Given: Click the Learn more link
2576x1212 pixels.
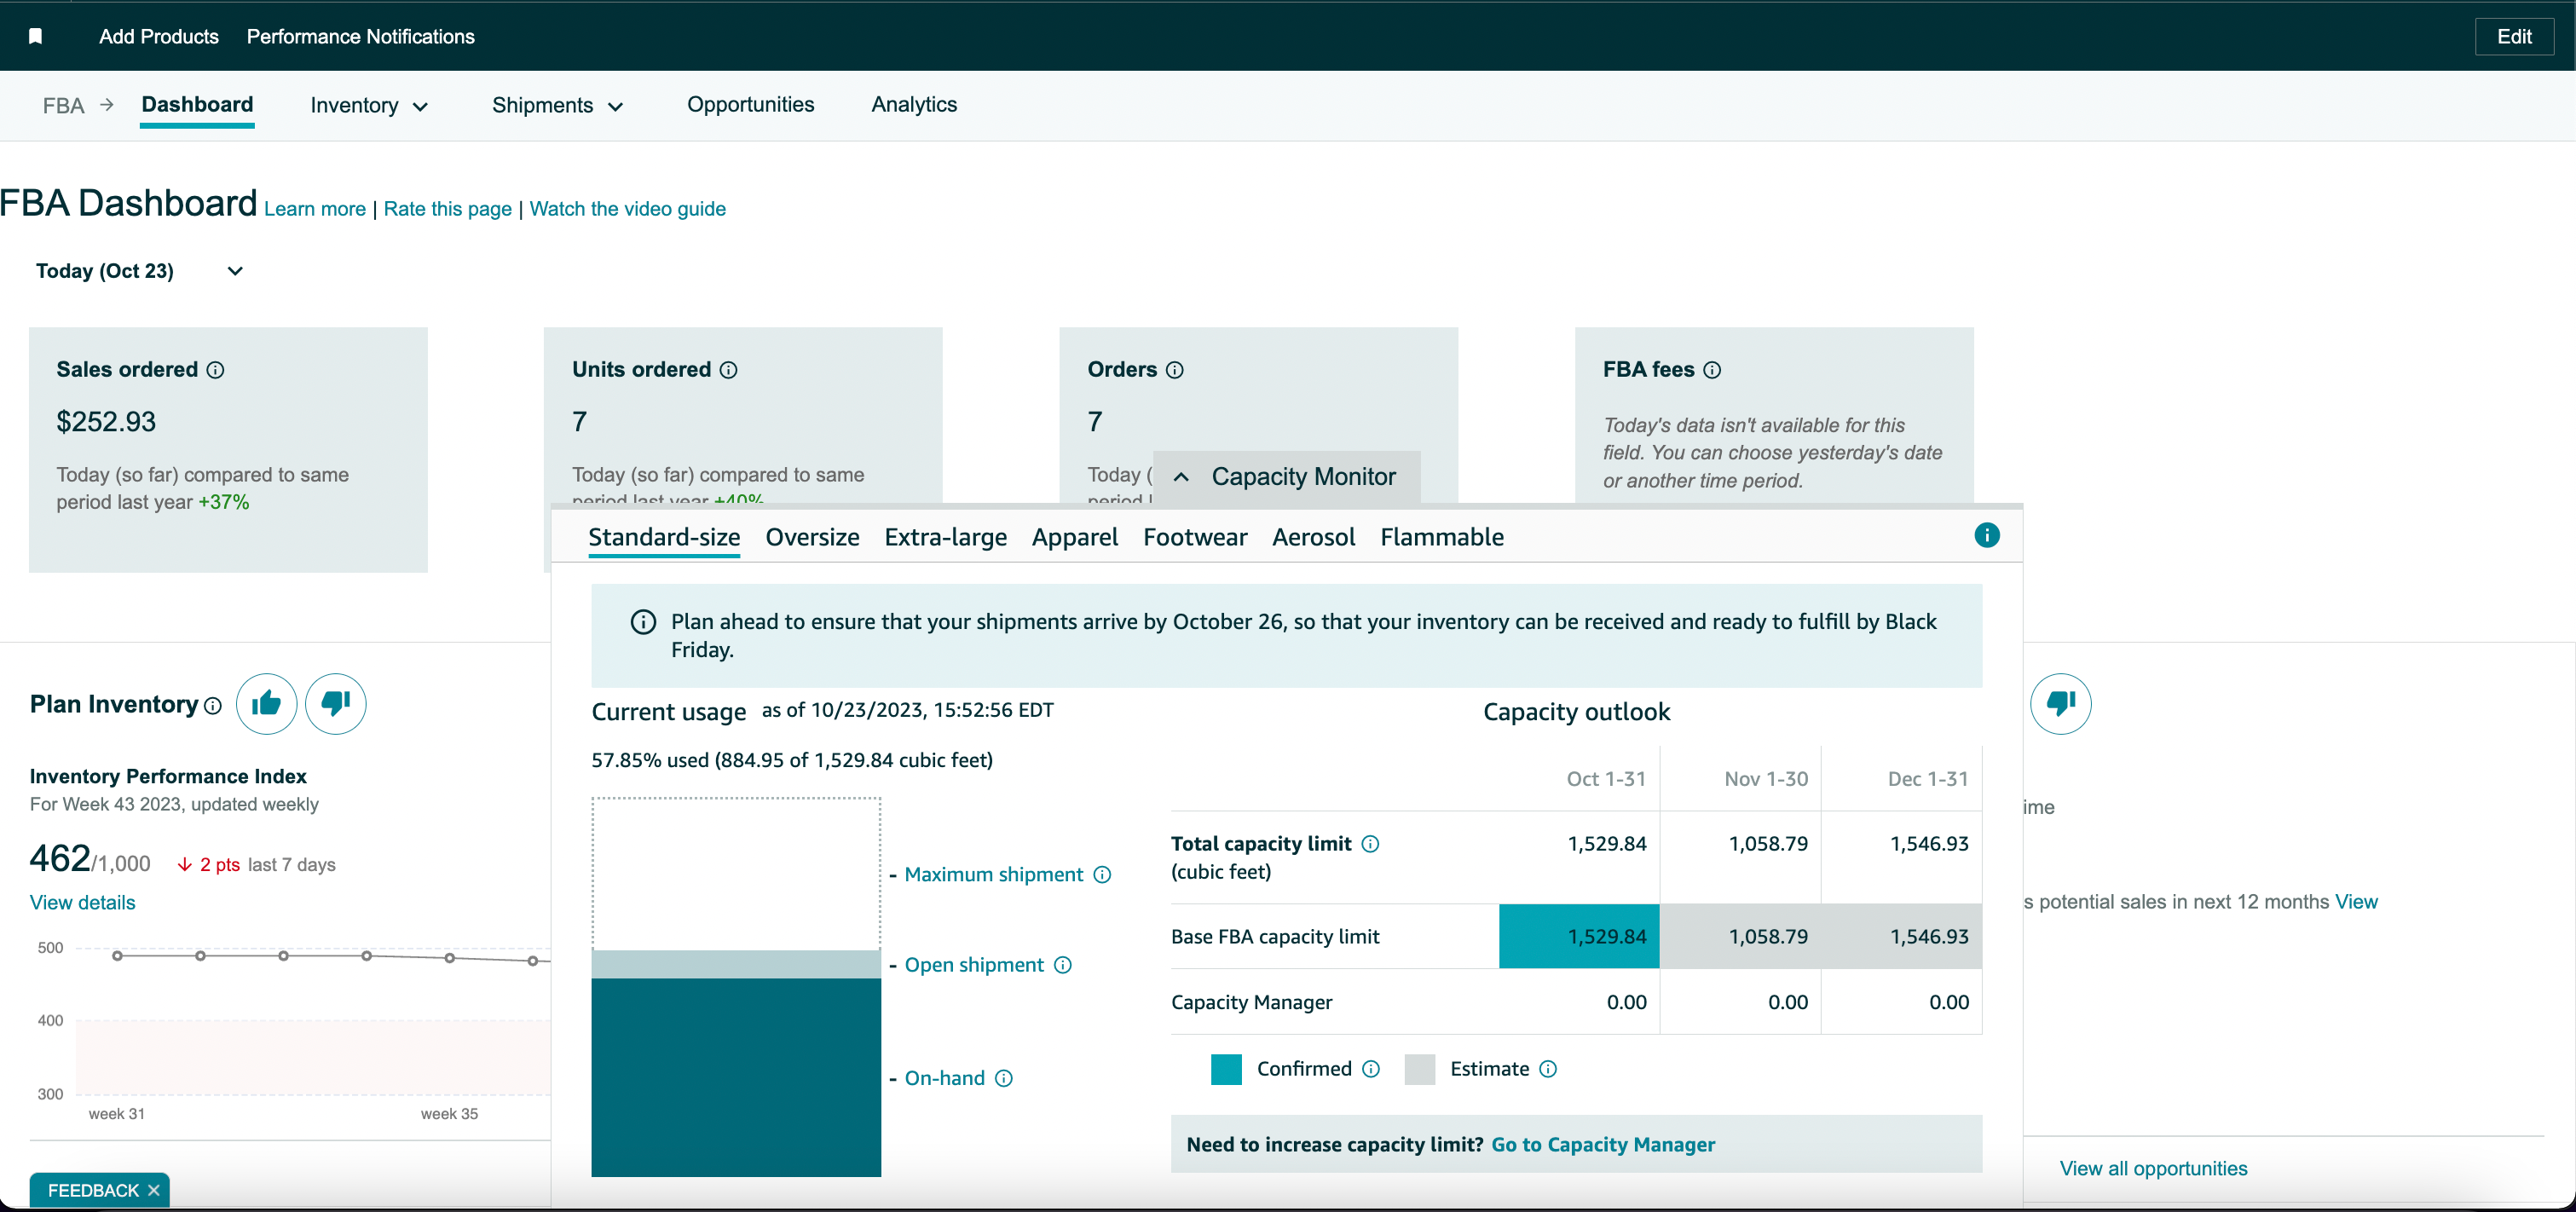Looking at the screenshot, I should 315,209.
